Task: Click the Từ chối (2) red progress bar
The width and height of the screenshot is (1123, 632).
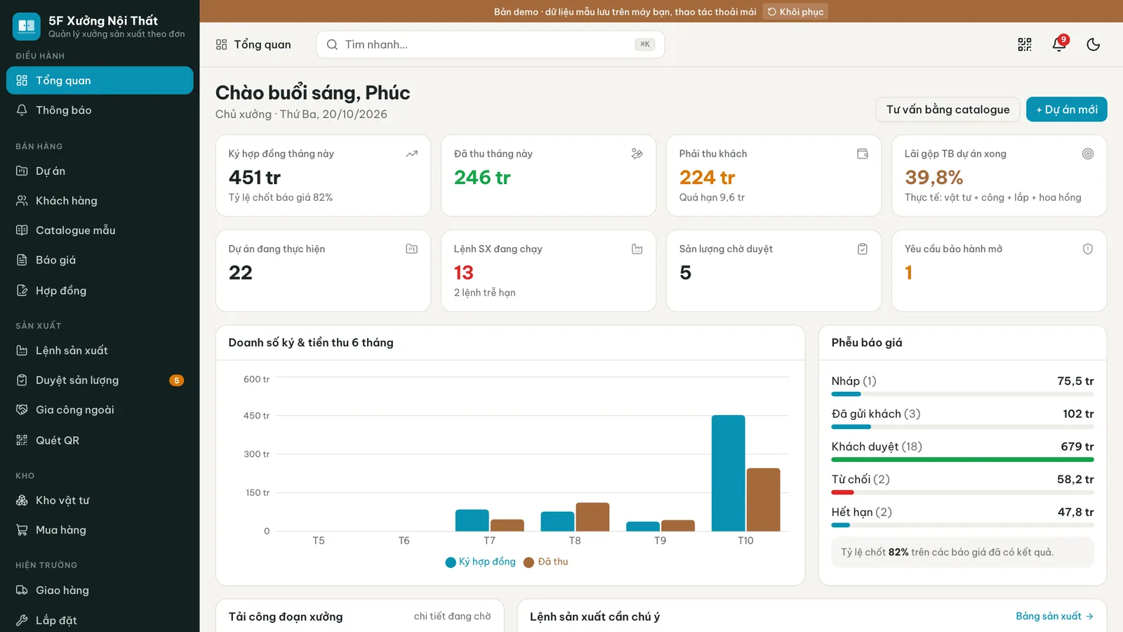Action: coord(842,492)
